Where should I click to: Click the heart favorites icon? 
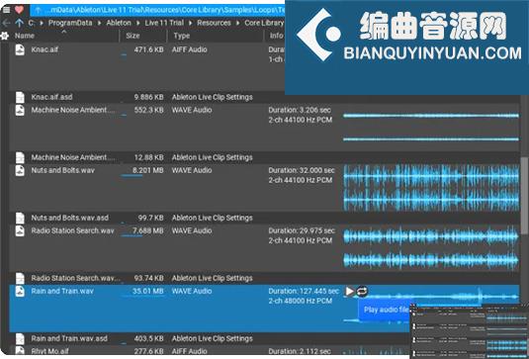[x=19, y=10]
